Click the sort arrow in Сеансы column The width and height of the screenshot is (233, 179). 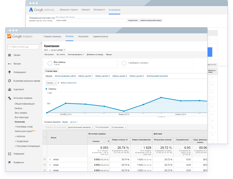coord(108,141)
